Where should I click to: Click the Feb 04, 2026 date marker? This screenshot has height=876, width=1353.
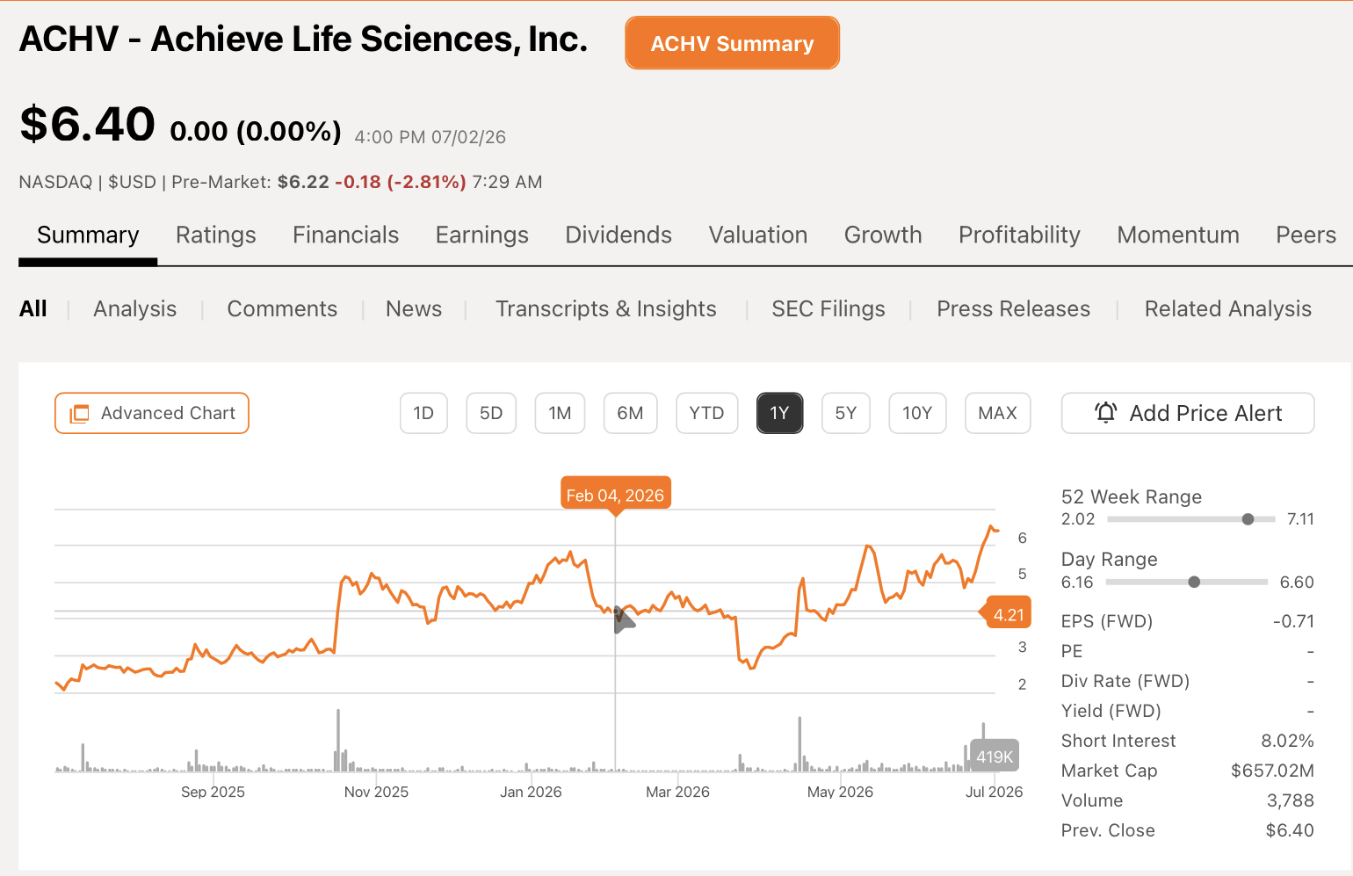(x=615, y=495)
